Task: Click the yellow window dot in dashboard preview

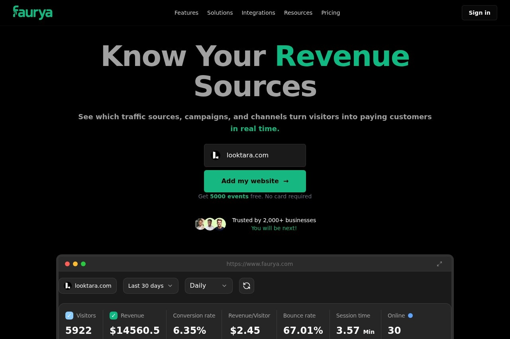Action: tap(75, 264)
